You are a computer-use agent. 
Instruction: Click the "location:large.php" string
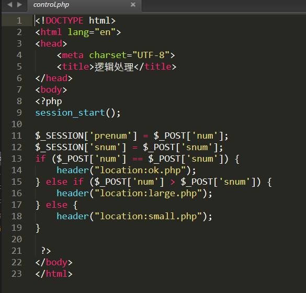click(x=149, y=193)
